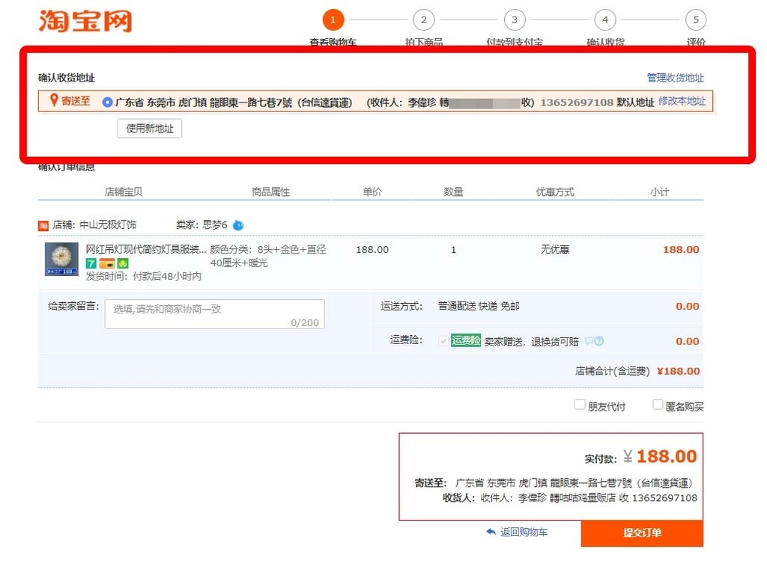This screenshot has width=767, height=576.
Task: Enable the 朋友代付 checkbox
Action: point(580,405)
